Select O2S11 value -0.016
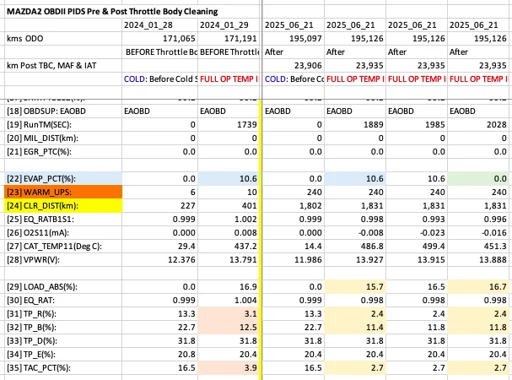Image resolution: width=512 pixels, height=380 pixels. click(x=478, y=233)
